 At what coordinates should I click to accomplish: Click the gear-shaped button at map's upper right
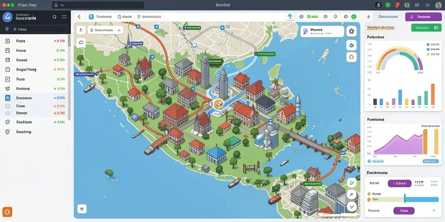(x=351, y=31)
